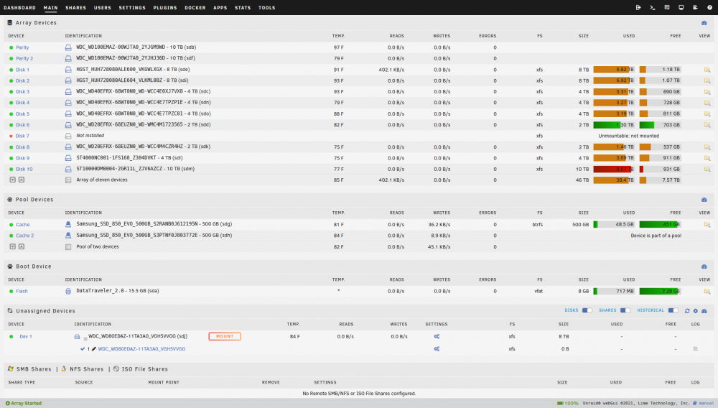Open USERS menu item
The height and width of the screenshot is (408, 718).
pyautogui.click(x=103, y=8)
